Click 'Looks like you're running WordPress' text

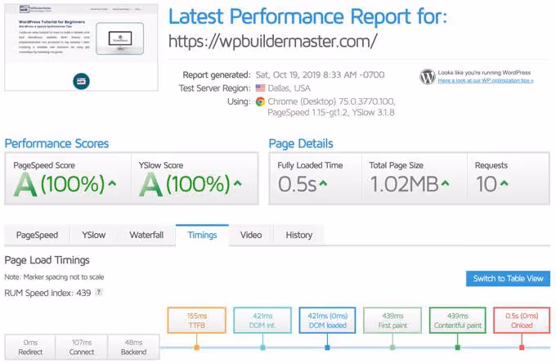pos(484,72)
